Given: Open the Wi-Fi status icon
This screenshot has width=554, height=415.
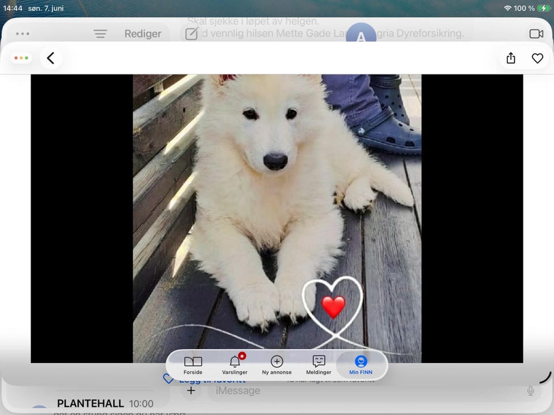Looking at the screenshot, I should pos(508,8).
